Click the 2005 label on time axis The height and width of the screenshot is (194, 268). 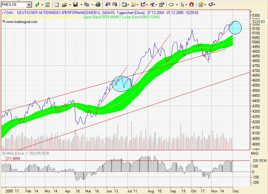click(x=9, y=191)
